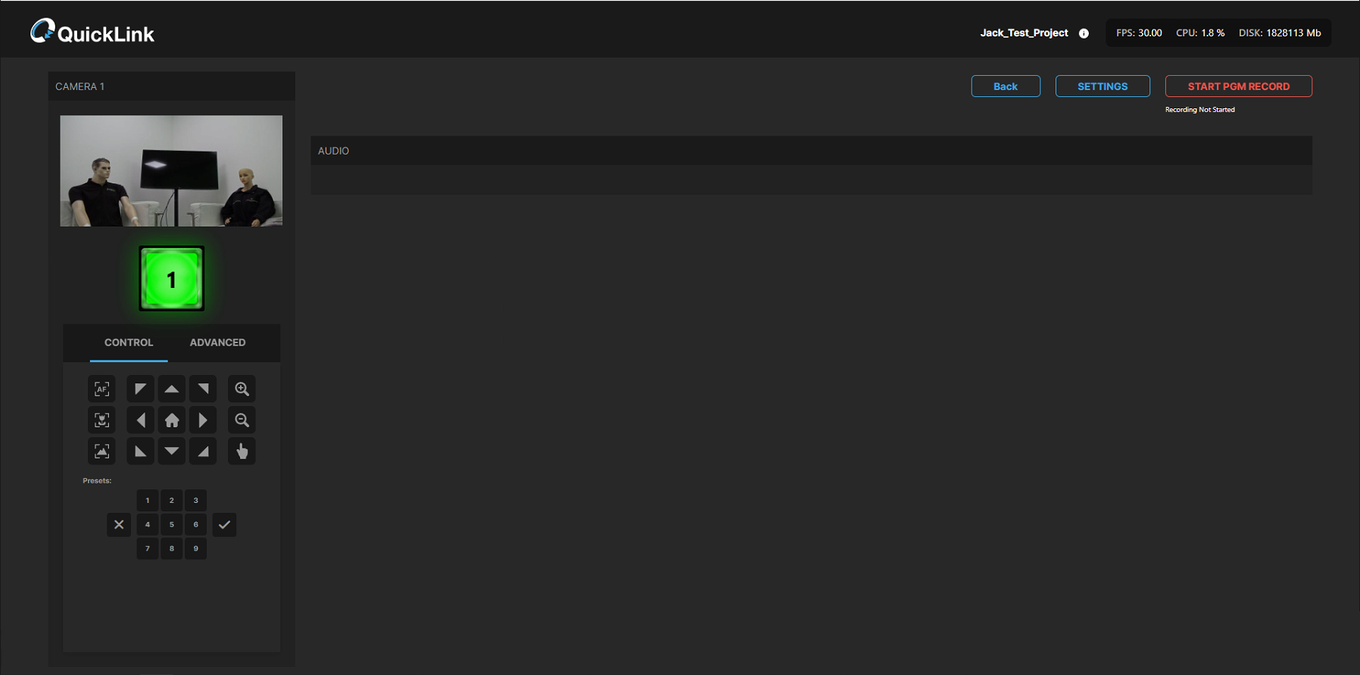Image resolution: width=1360 pixels, height=675 pixels.
Task: Move camera diagonally up-left
Action: 140,389
